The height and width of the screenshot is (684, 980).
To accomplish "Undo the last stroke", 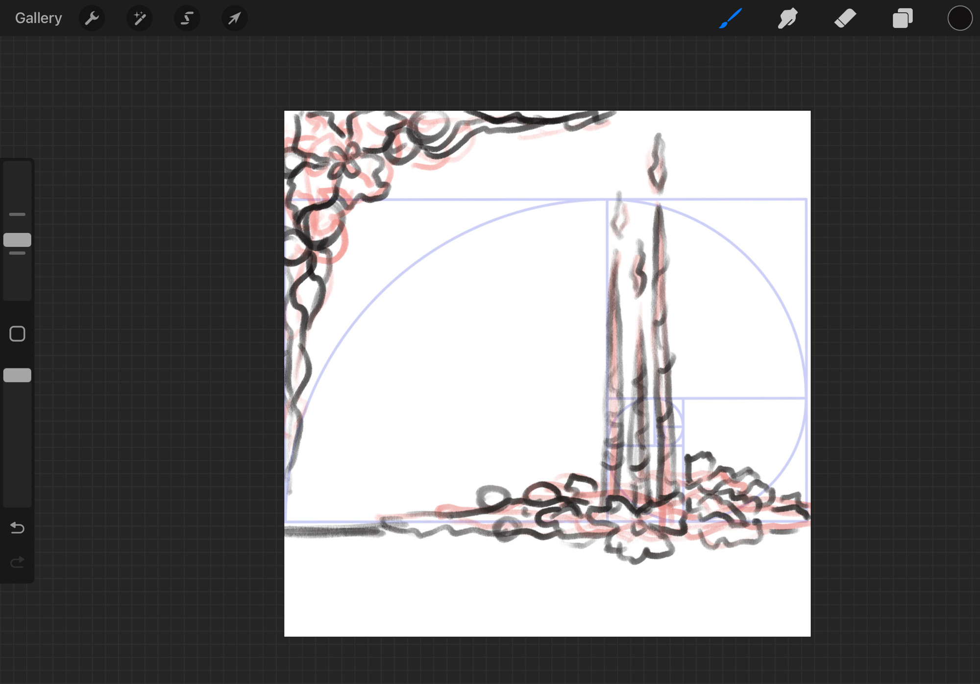I will coord(17,528).
